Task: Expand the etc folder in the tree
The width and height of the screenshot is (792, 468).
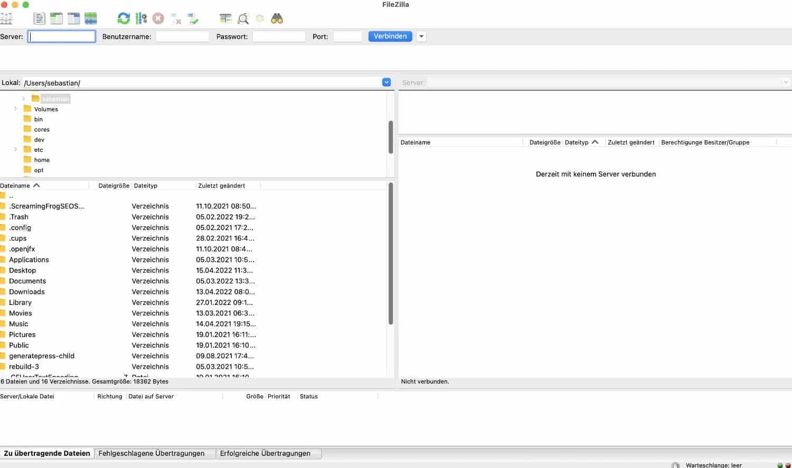Action: pyautogui.click(x=15, y=149)
